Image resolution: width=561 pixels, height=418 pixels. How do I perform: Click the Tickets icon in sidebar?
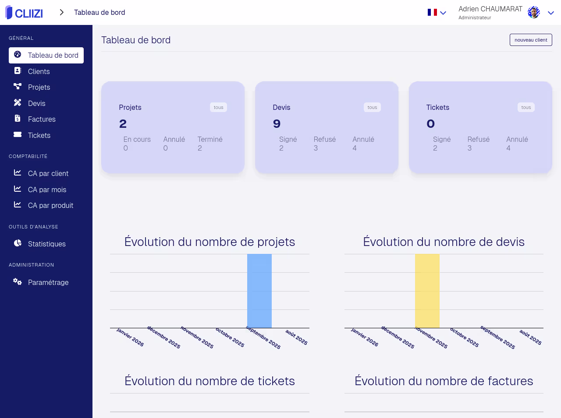point(18,135)
